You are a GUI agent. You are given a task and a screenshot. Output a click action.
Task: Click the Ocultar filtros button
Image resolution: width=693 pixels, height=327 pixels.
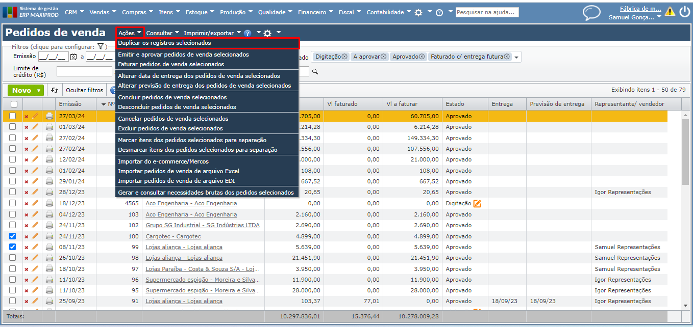click(x=84, y=90)
